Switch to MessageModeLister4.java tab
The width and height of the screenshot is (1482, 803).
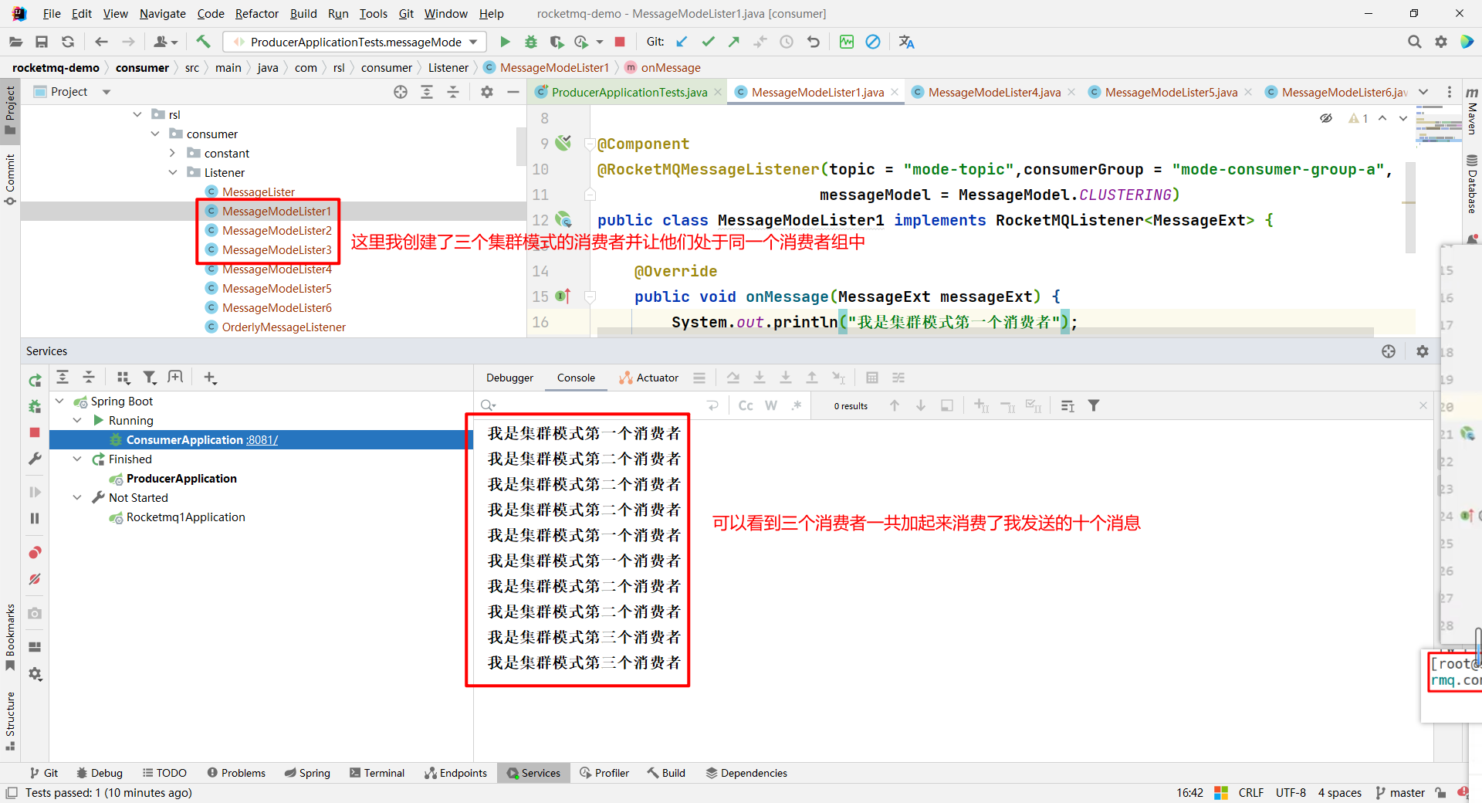[994, 92]
